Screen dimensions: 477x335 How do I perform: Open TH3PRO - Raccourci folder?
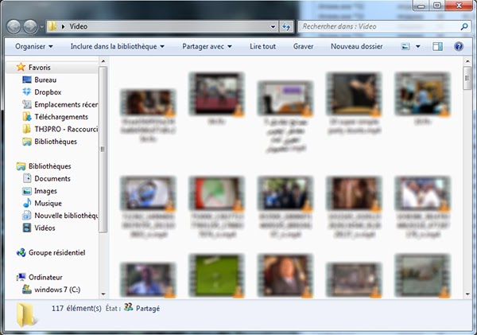[66, 129]
